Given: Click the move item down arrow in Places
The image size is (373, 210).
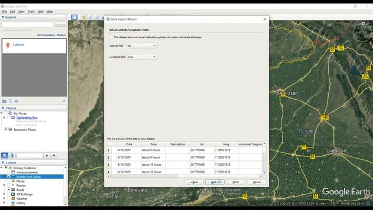Looking at the screenshot, I should coord(54,156).
